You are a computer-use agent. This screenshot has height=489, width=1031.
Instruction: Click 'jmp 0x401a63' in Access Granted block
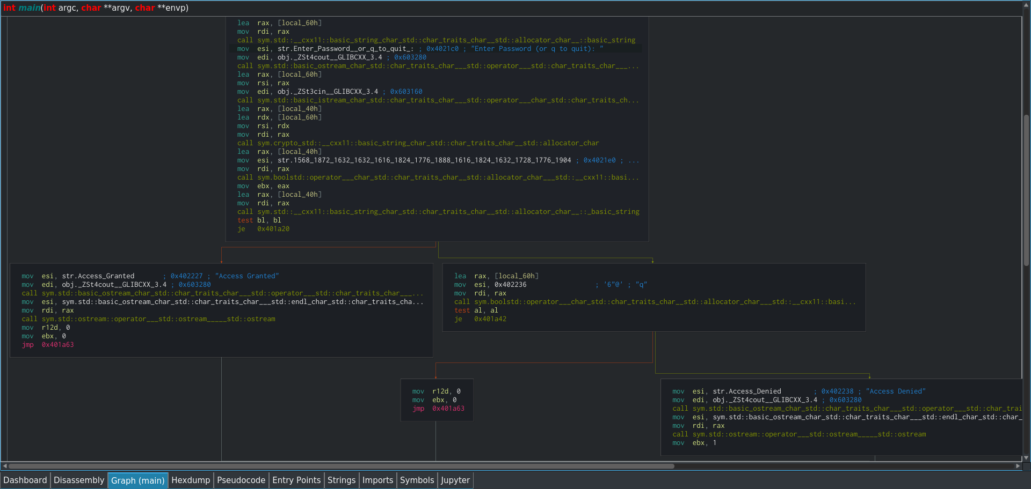(48, 345)
